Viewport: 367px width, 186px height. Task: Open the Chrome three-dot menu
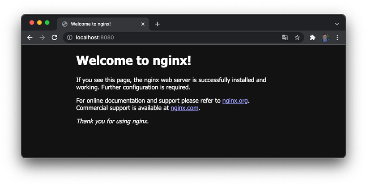[x=337, y=38]
